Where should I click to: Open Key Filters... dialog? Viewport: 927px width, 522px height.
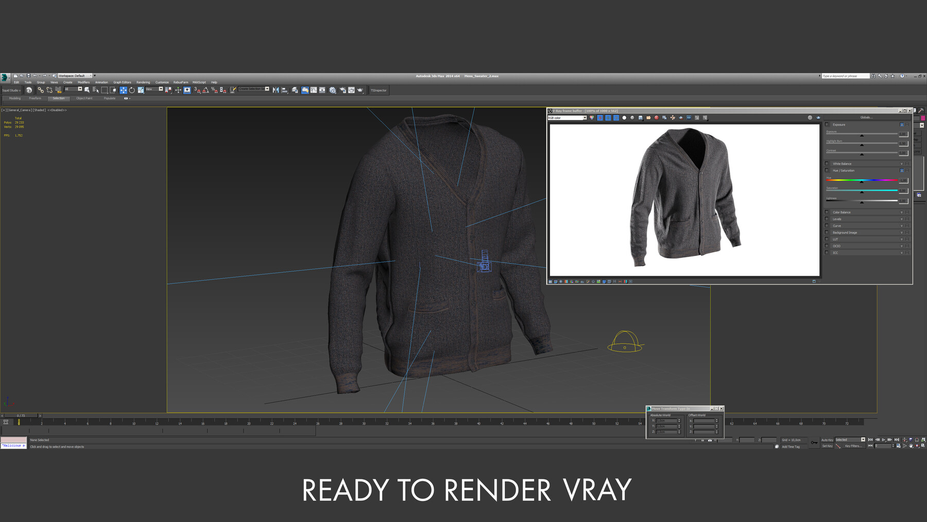(x=853, y=446)
